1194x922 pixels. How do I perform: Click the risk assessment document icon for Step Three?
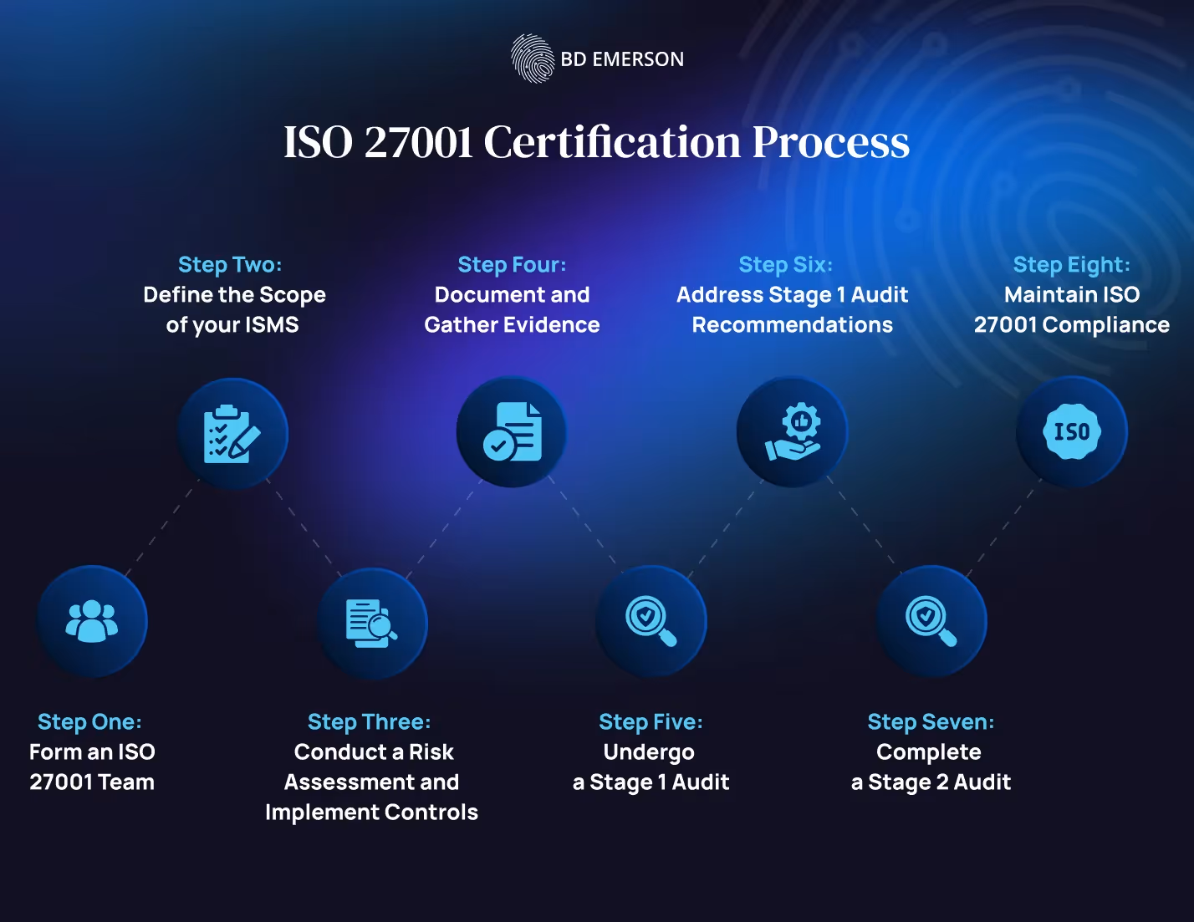point(372,622)
